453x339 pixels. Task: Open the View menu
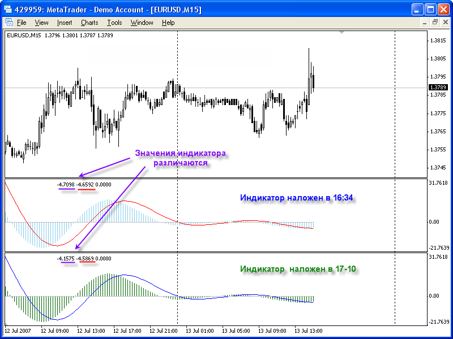point(41,23)
